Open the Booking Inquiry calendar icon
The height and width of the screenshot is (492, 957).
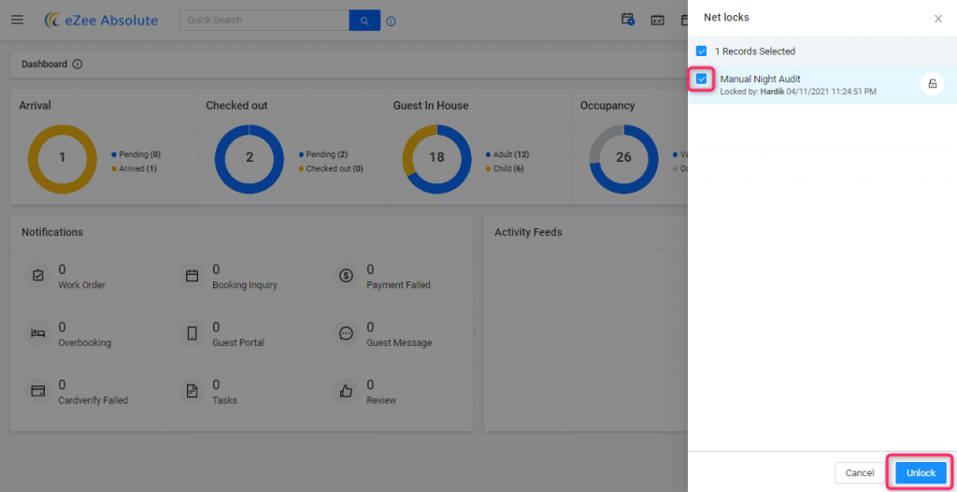pyautogui.click(x=193, y=276)
